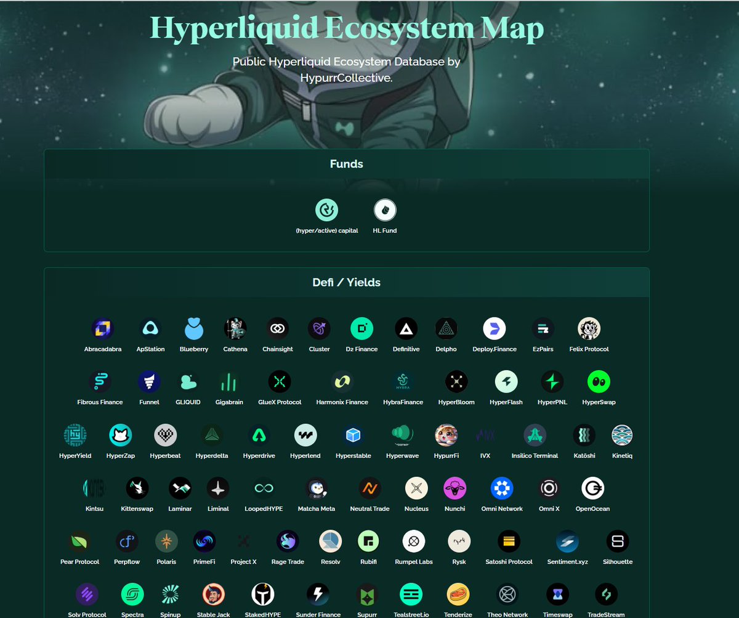Open the Nucleus project icon
Image resolution: width=739 pixels, height=618 pixels.
(416, 489)
